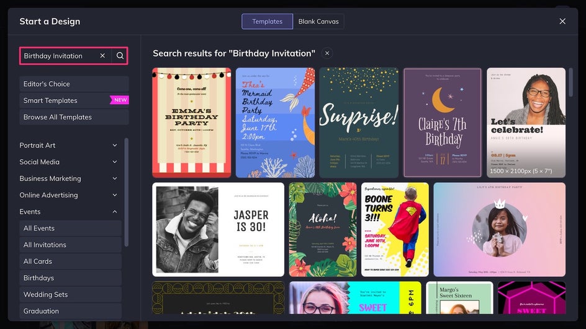The width and height of the screenshot is (586, 329).
Task: Choose Margo's Sweet Sixteen template
Action: click(459, 297)
